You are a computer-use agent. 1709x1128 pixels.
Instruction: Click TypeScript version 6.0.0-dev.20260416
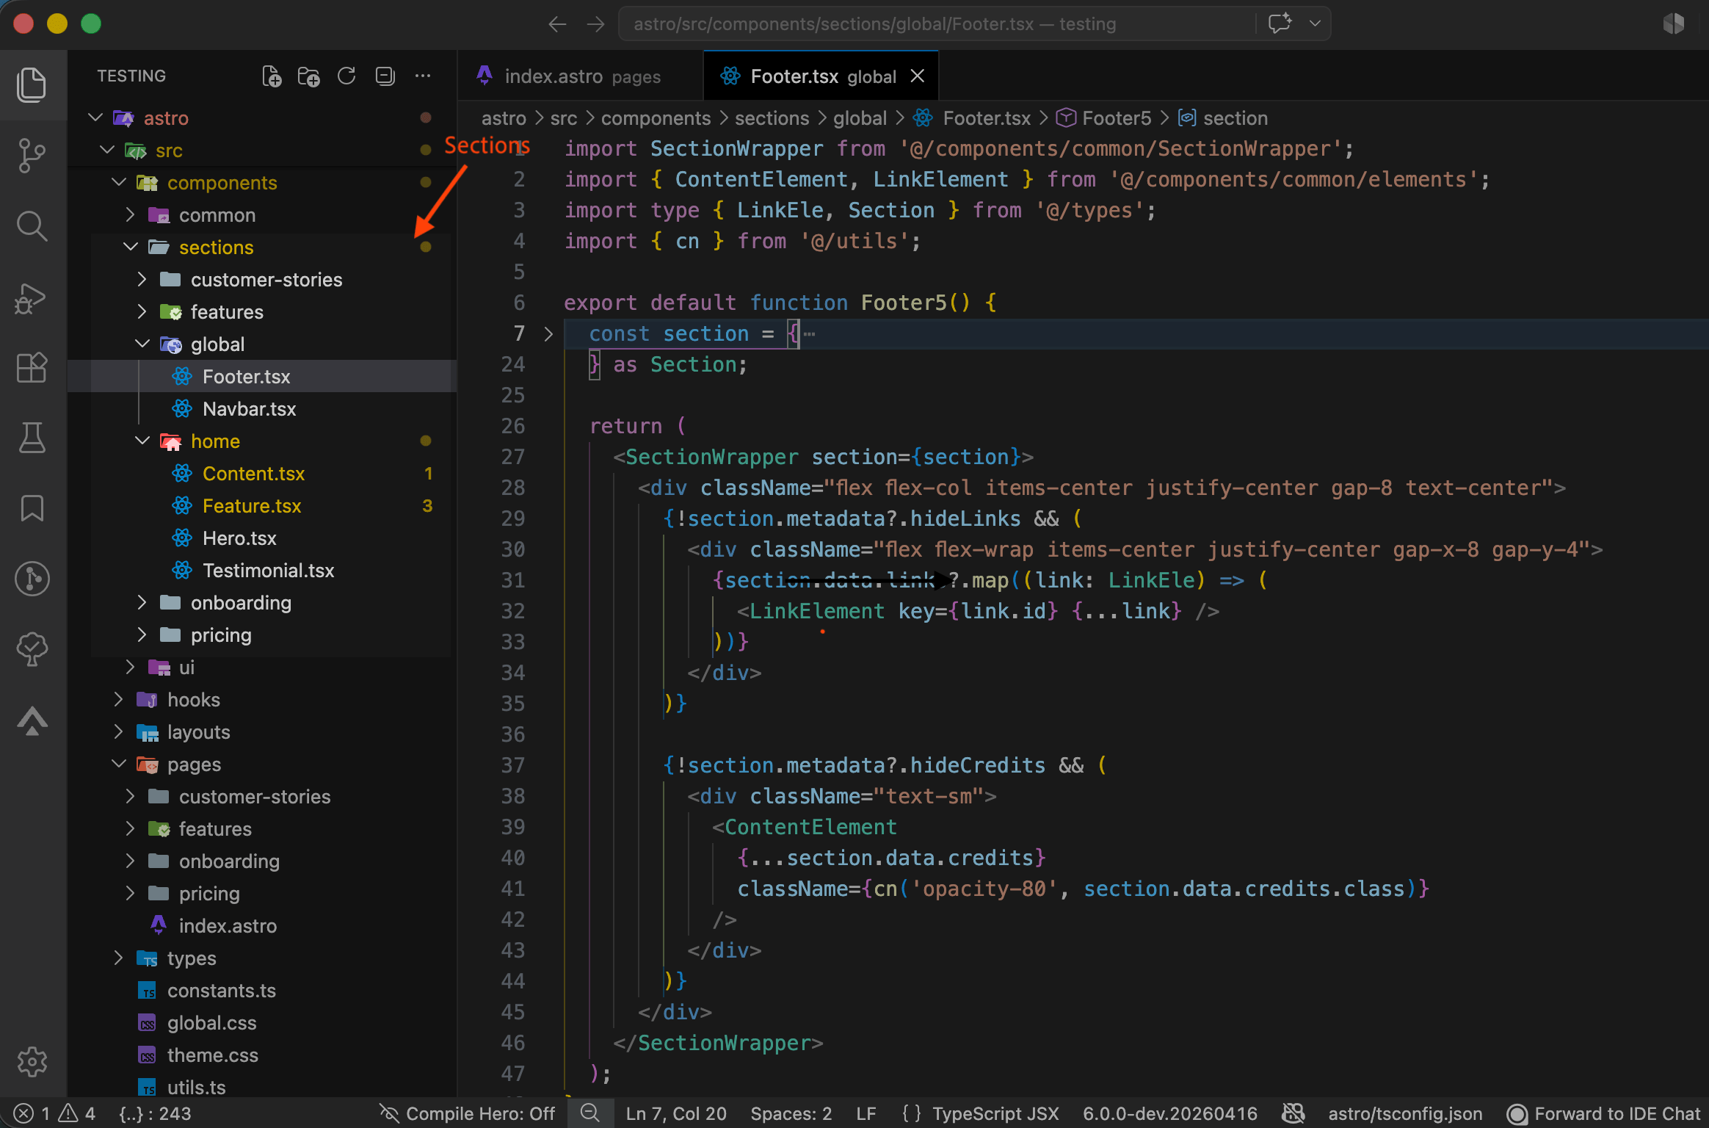pyautogui.click(x=1170, y=1113)
